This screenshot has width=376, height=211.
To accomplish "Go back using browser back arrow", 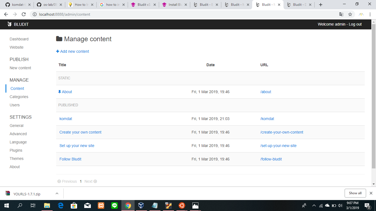I will 6,14.
